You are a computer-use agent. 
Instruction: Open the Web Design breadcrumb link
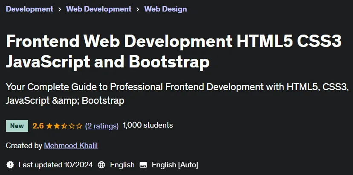pos(165,9)
